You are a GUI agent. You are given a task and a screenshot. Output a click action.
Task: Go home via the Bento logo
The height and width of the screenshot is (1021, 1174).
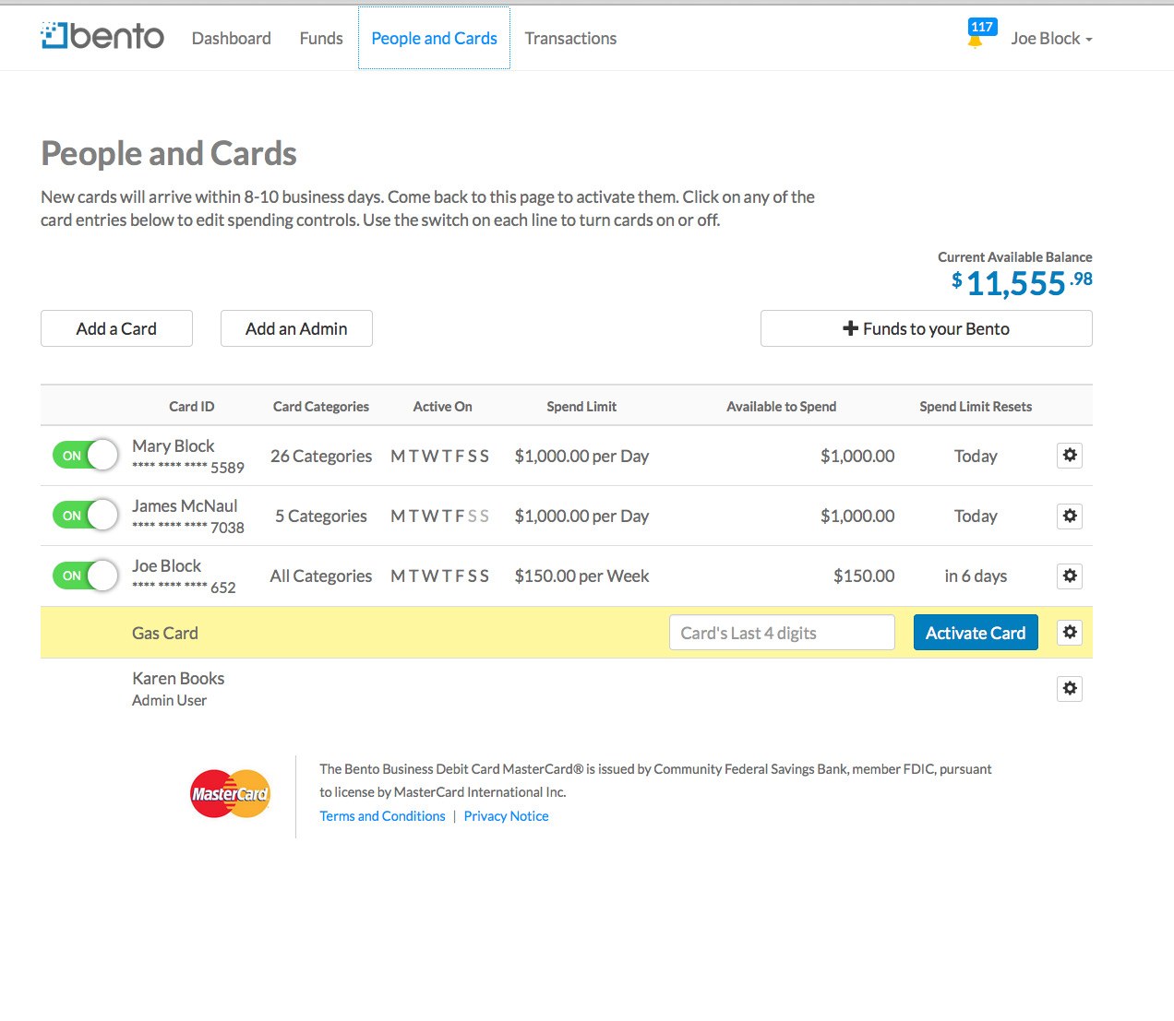click(102, 36)
